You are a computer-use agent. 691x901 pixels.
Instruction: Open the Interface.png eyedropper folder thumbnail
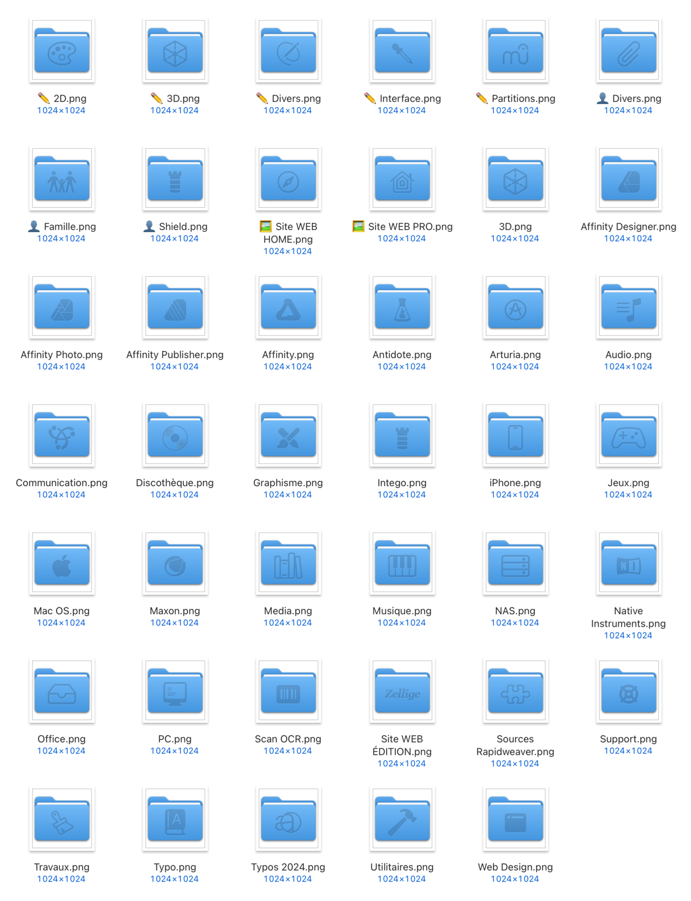click(402, 51)
